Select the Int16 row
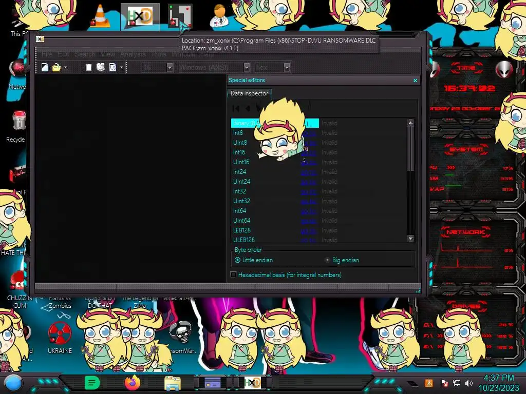The width and height of the screenshot is (526, 394). click(x=318, y=152)
